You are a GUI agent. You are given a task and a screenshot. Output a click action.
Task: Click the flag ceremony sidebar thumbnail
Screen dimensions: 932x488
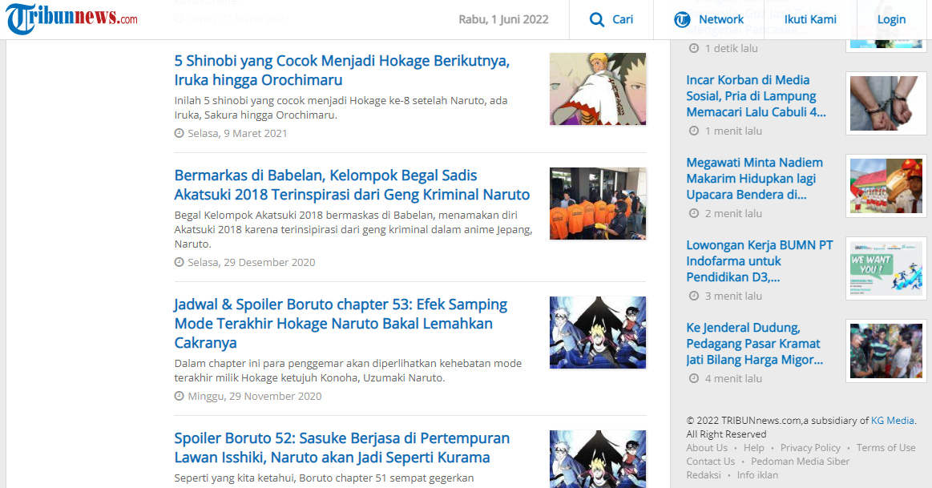pos(886,186)
